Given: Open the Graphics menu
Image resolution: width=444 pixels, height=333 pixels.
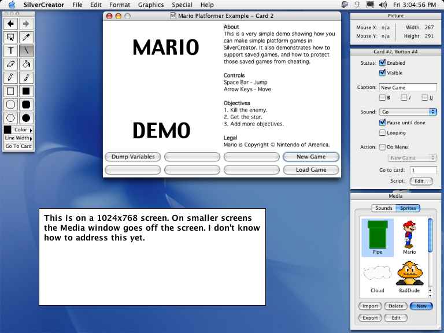Looking at the screenshot, I should coord(151,5).
